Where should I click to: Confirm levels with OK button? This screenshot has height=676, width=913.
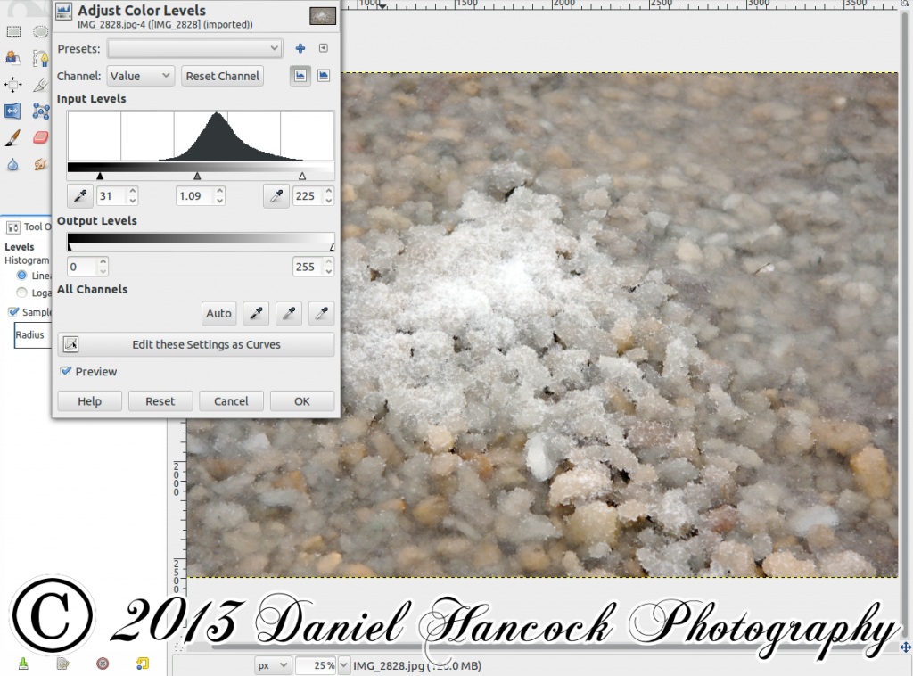302,401
